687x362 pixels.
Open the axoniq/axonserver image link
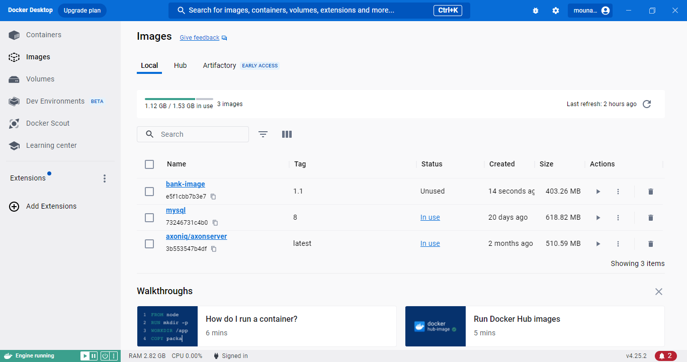point(196,236)
